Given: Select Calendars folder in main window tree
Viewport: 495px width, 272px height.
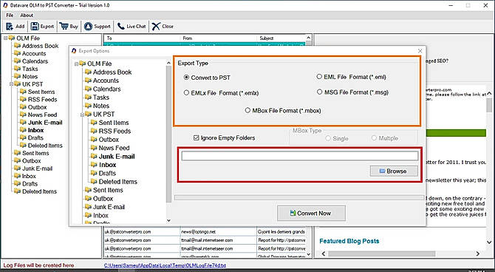Looking at the screenshot, I should point(31,61).
